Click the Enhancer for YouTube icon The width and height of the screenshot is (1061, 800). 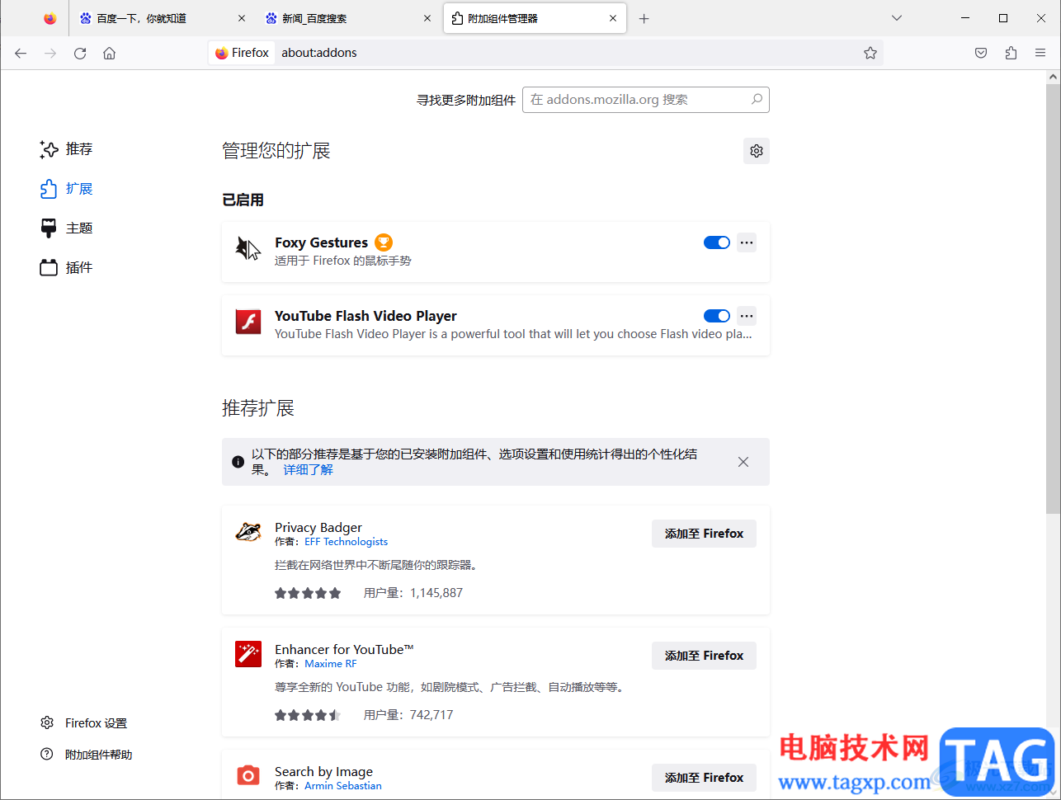tap(248, 654)
